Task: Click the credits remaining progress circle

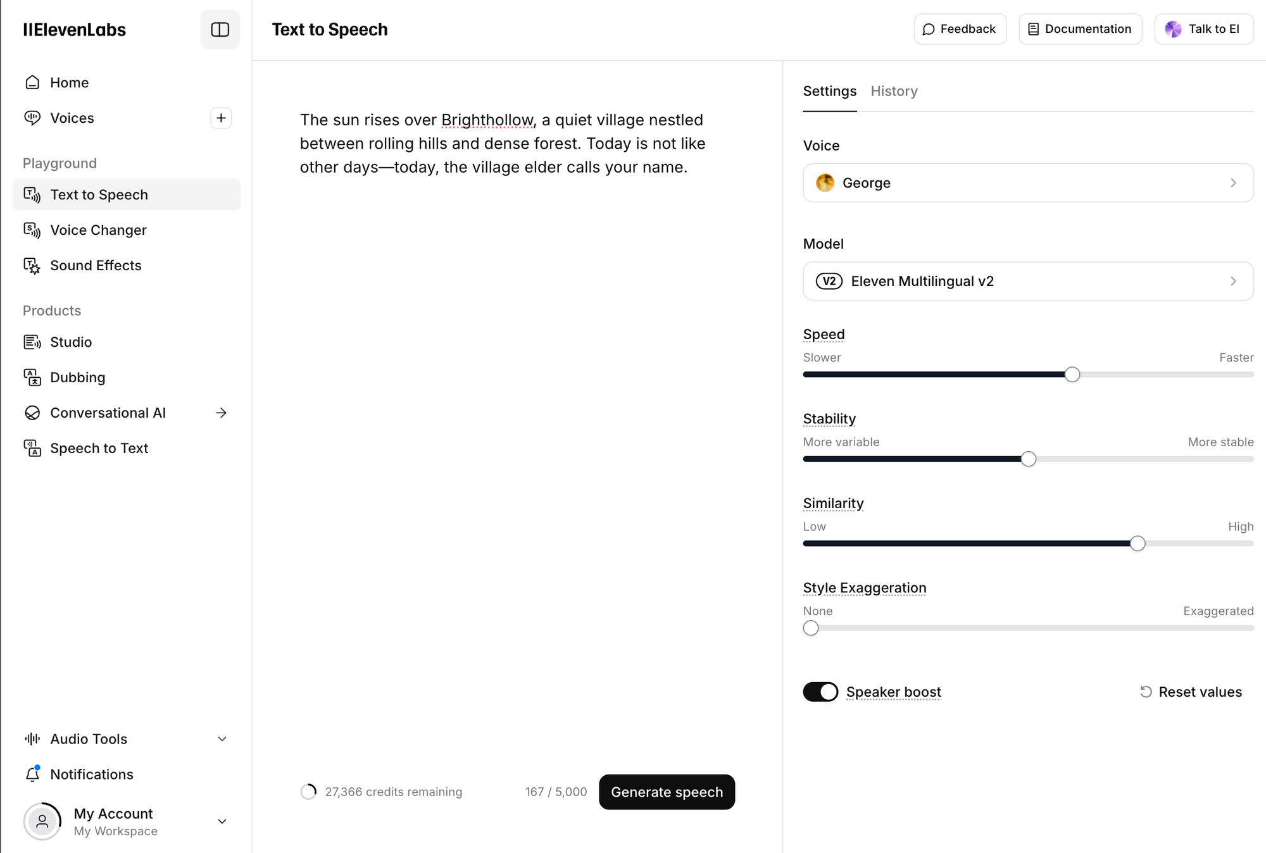Action: (x=308, y=792)
